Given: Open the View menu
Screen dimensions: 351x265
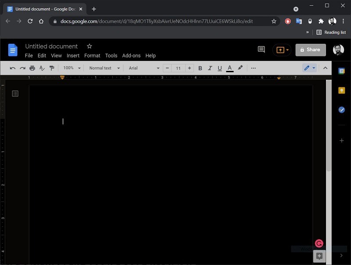Looking at the screenshot, I should (56, 56).
